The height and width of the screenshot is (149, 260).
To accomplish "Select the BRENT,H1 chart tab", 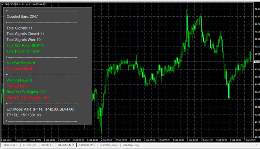I will coord(47,145).
